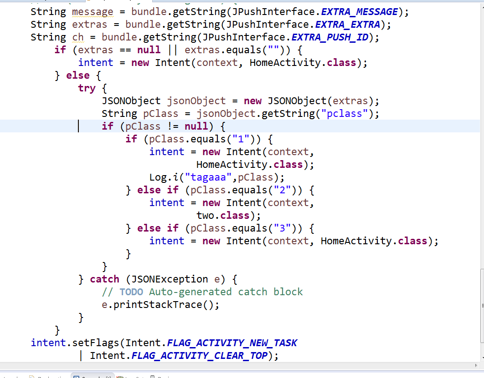Click 'jsonObject' in the JSONObject declaration line
Image resolution: width=484 pixels, height=378 pixels.
tap(196, 101)
